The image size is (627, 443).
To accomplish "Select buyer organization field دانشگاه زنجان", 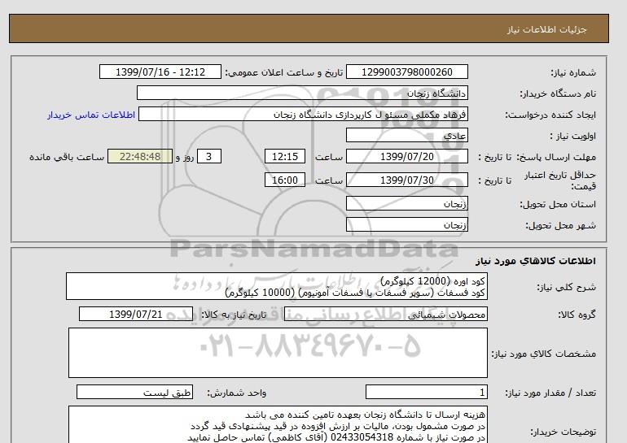I will pos(302,93).
